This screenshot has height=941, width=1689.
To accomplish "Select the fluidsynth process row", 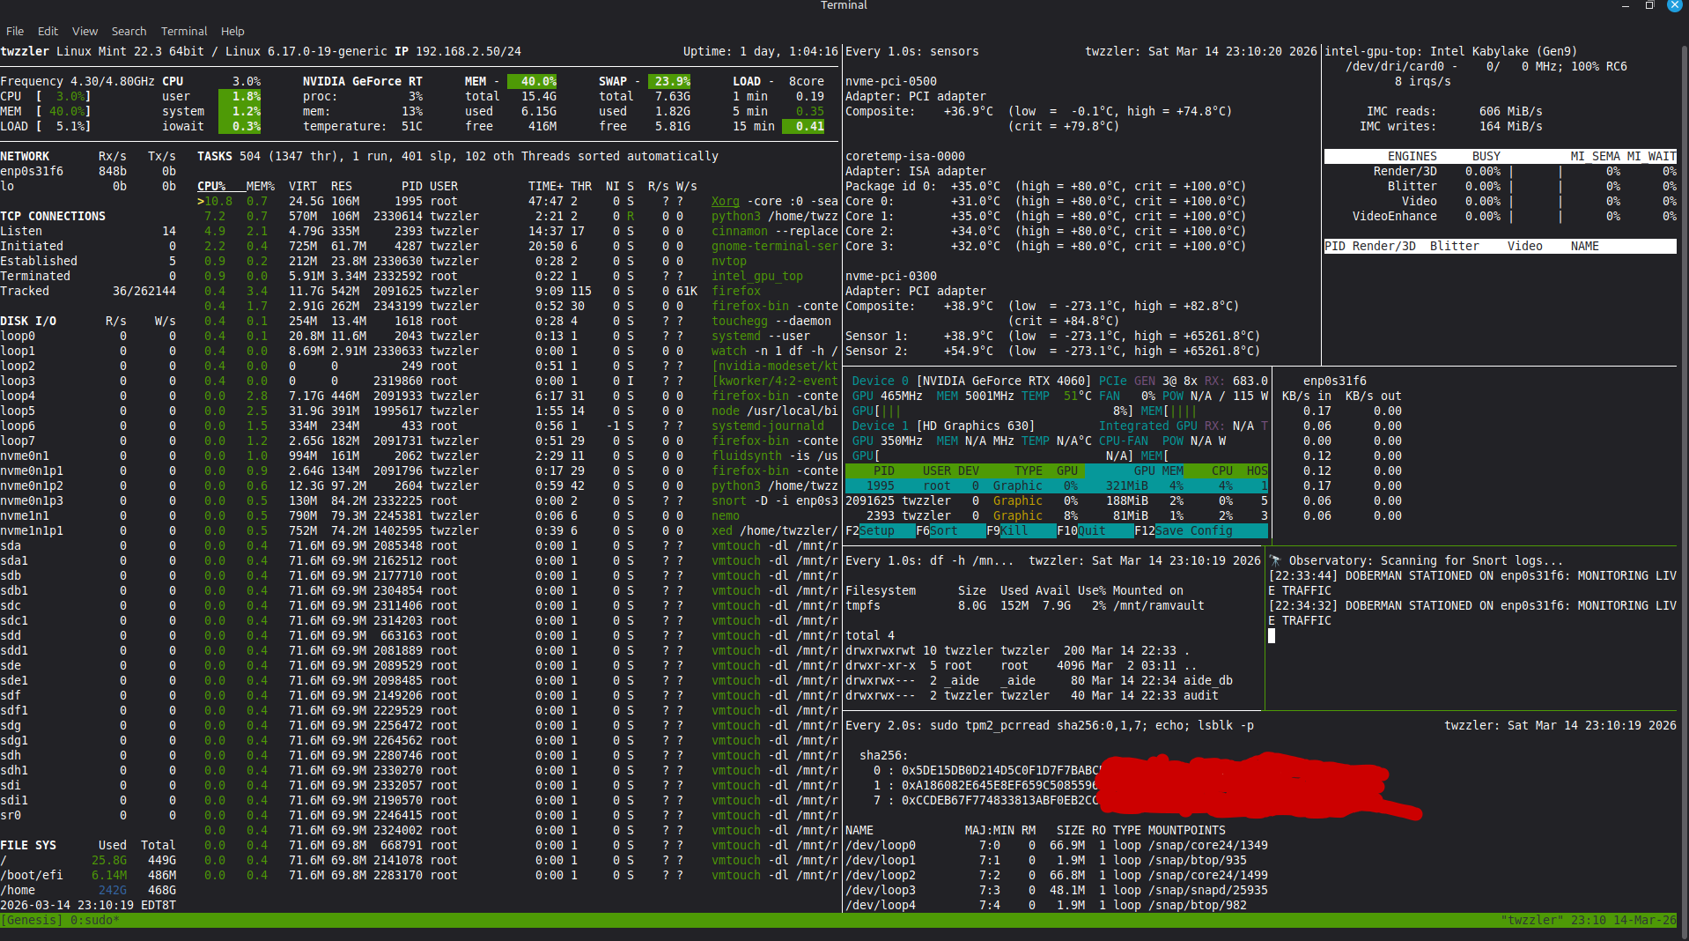I will point(518,456).
